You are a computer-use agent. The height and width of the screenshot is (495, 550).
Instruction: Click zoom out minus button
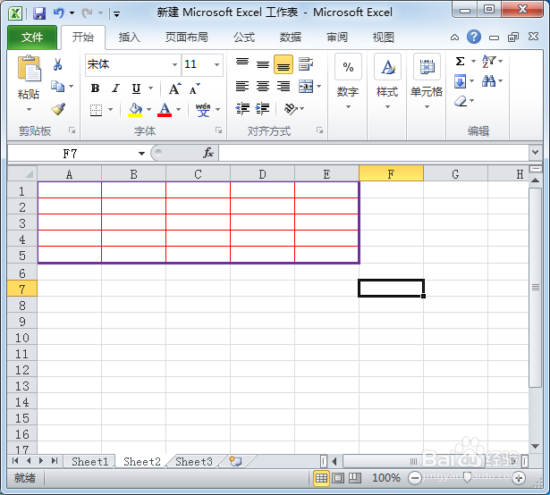click(415, 478)
